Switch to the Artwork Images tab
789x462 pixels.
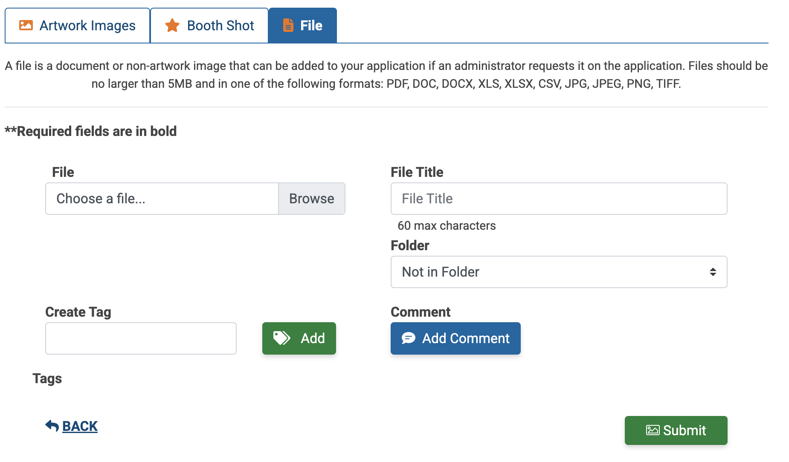click(77, 26)
